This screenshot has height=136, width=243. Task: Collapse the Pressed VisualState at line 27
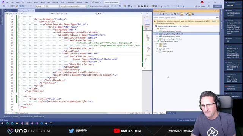[18, 54]
